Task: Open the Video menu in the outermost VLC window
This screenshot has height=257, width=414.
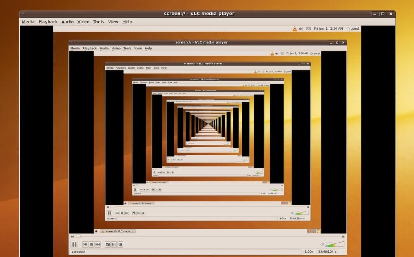Action: click(x=83, y=22)
